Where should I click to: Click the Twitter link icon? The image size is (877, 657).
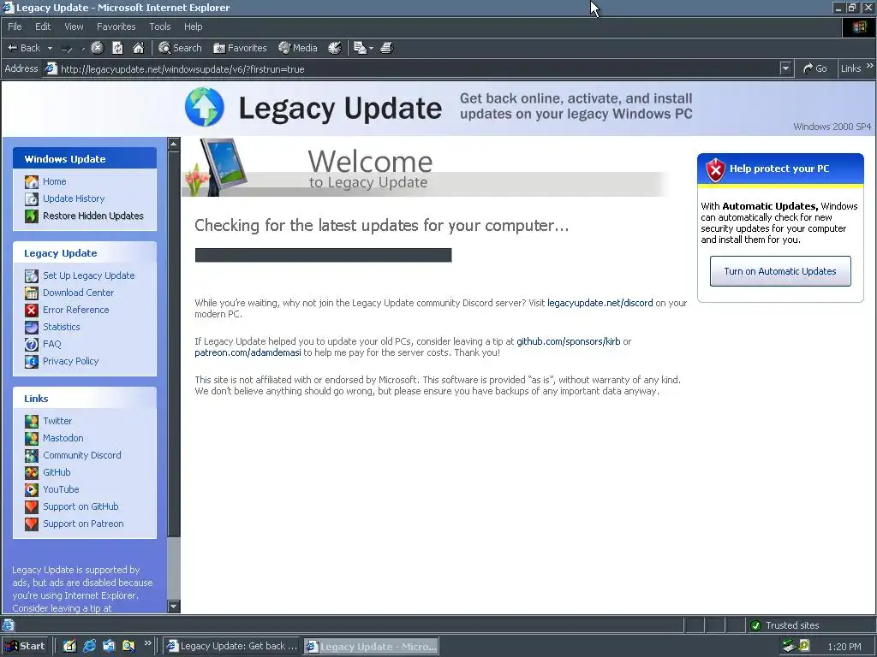pos(32,421)
